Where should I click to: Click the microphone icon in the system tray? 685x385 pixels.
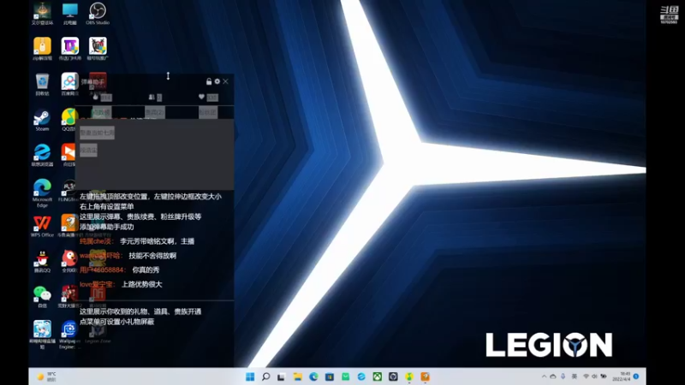point(563,376)
